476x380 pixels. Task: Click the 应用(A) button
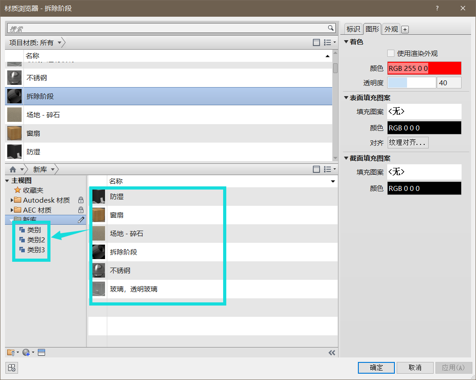click(x=453, y=368)
